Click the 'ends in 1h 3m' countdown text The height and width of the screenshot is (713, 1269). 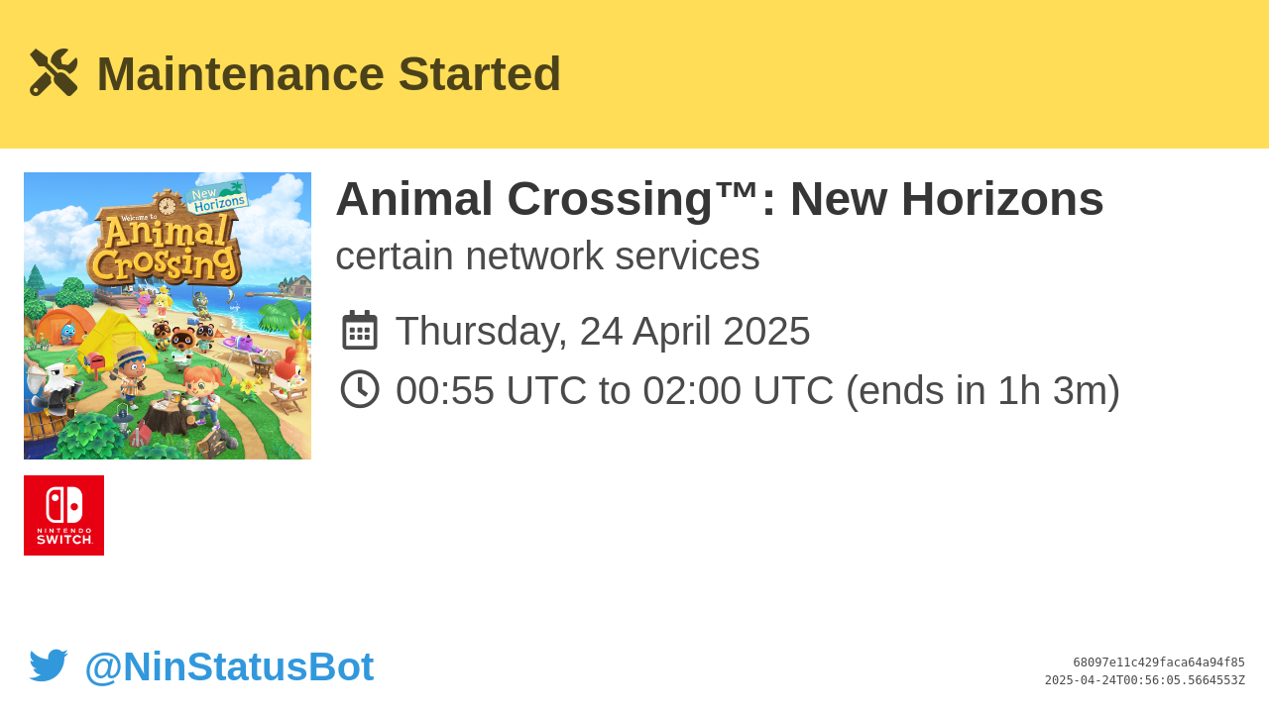(982, 390)
